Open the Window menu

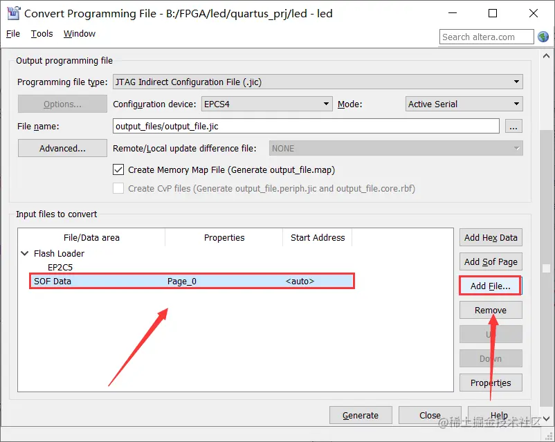[x=80, y=34]
